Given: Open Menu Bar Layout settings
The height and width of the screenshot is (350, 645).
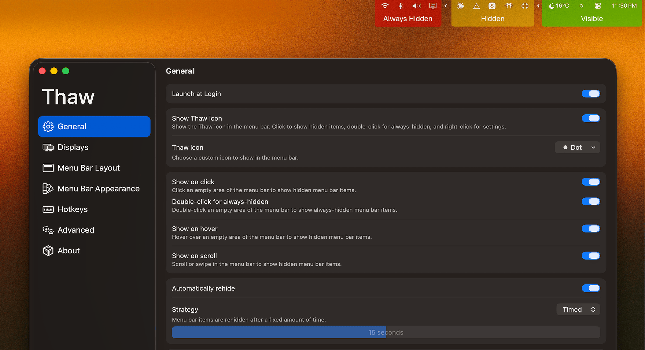Looking at the screenshot, I should coord(89,168).
